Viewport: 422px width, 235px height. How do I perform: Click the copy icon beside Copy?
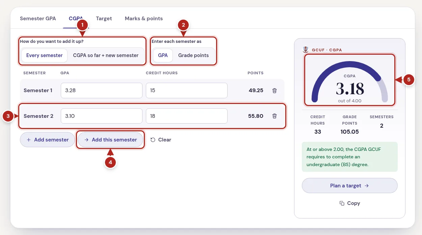tap(342, 203)
